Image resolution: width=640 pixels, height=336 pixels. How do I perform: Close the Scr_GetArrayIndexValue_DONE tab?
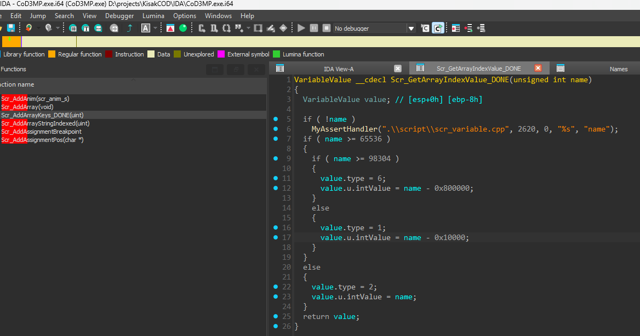538,68
